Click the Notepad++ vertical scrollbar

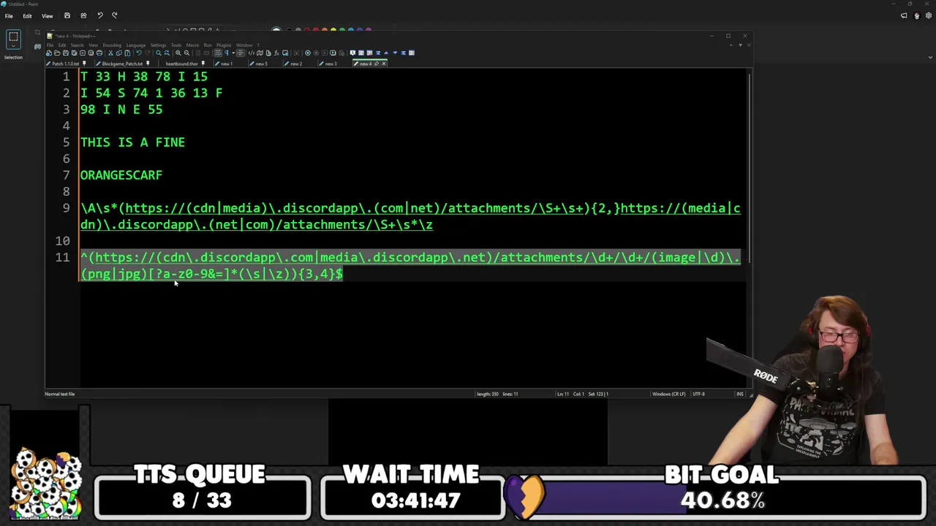click(750, 168)
